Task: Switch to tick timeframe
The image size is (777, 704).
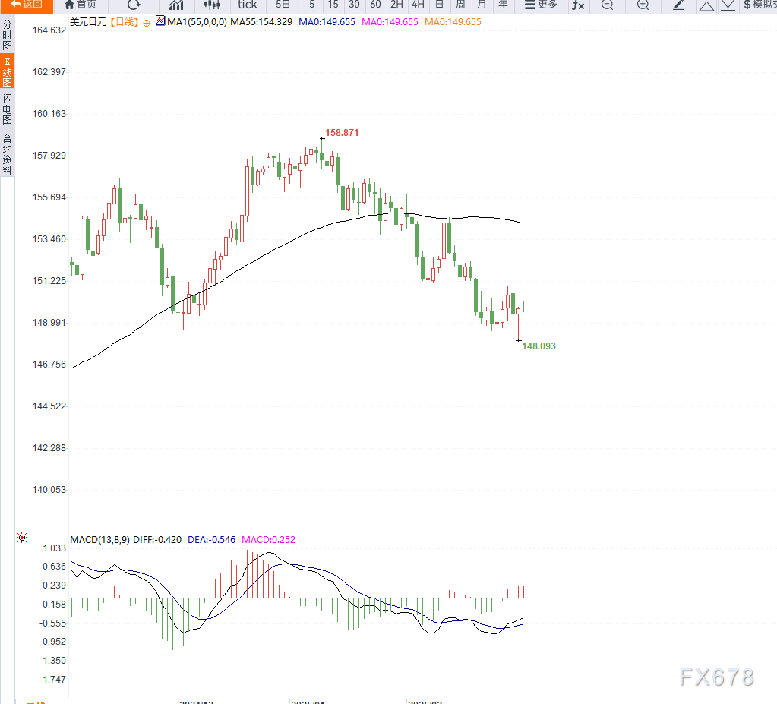Action: [248, 5]
